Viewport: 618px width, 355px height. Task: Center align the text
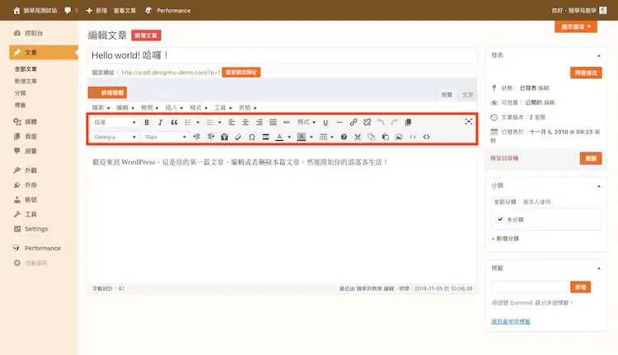(246, 123)
